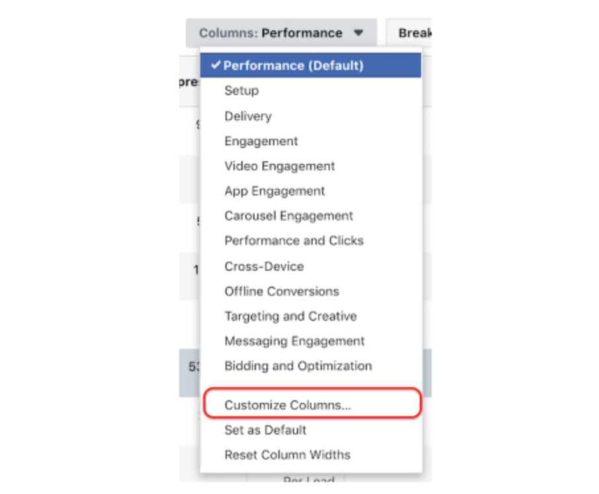Image resolution: width=599 pixels, height=494 pixels.
Task: Pick Engagement from the columns menu
Action: click(261, 141)
